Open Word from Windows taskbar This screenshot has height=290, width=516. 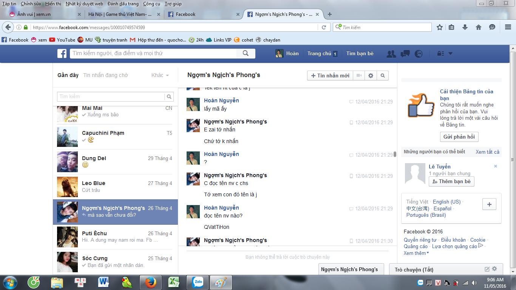click(x=103, y=282)
